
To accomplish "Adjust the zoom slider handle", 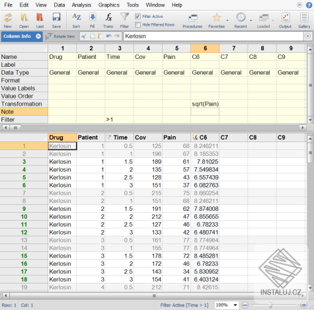I will (270, 305).
